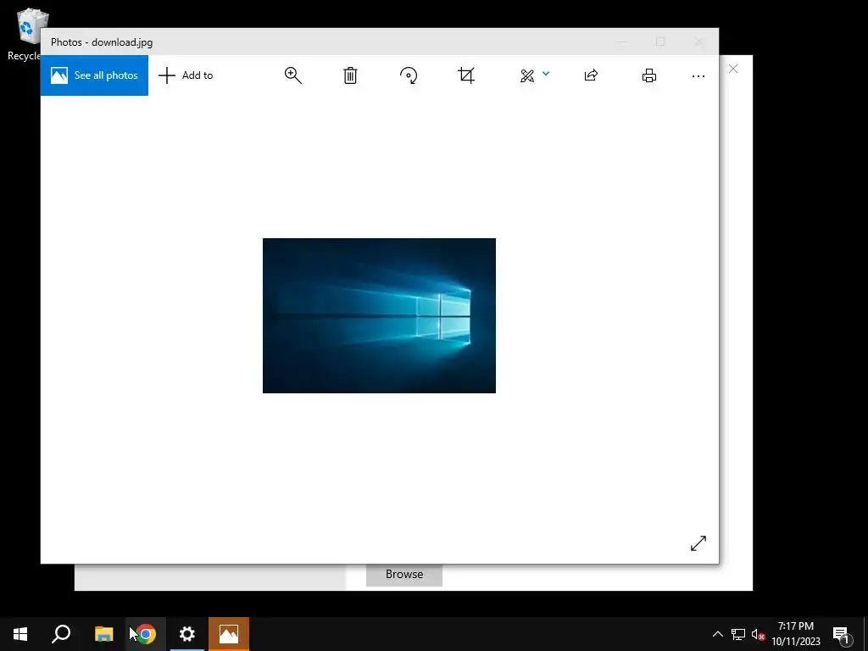Show hidden system tray icons chevron
Screen dimensions: 868x651
coord(717,634)
